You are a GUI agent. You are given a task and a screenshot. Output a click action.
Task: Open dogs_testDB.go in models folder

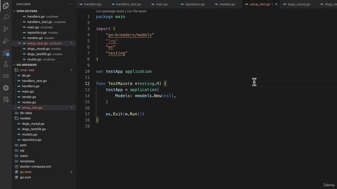click(x=34, y=129)
